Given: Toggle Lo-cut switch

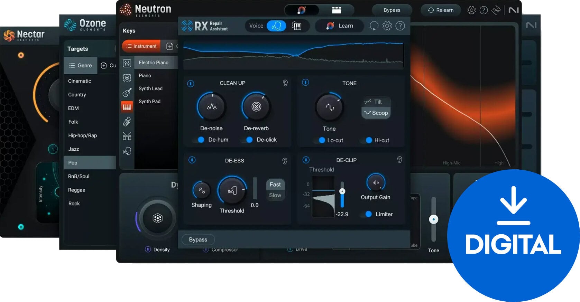Looking at the screenshot, I should (x=320, y=140).
